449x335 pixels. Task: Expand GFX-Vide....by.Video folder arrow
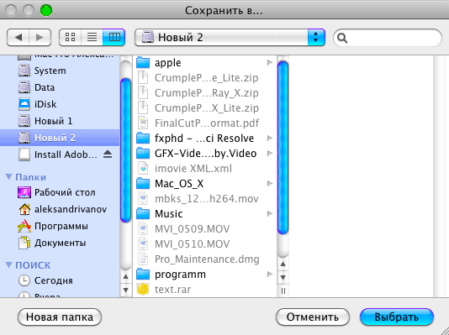[269, 153]
